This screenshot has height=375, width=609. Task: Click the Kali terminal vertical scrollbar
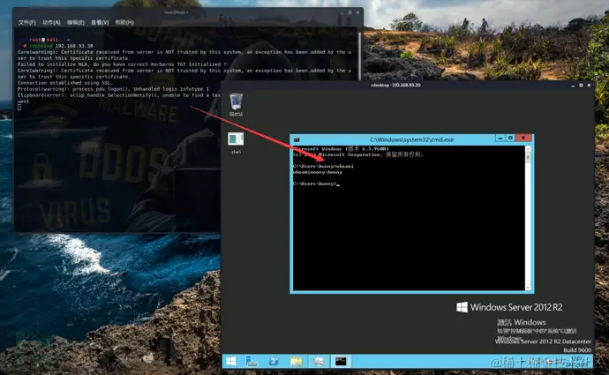pyautogui.click(x=359, y=55)
